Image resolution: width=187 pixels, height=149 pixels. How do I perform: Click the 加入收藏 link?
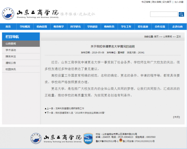pos(179,2)
